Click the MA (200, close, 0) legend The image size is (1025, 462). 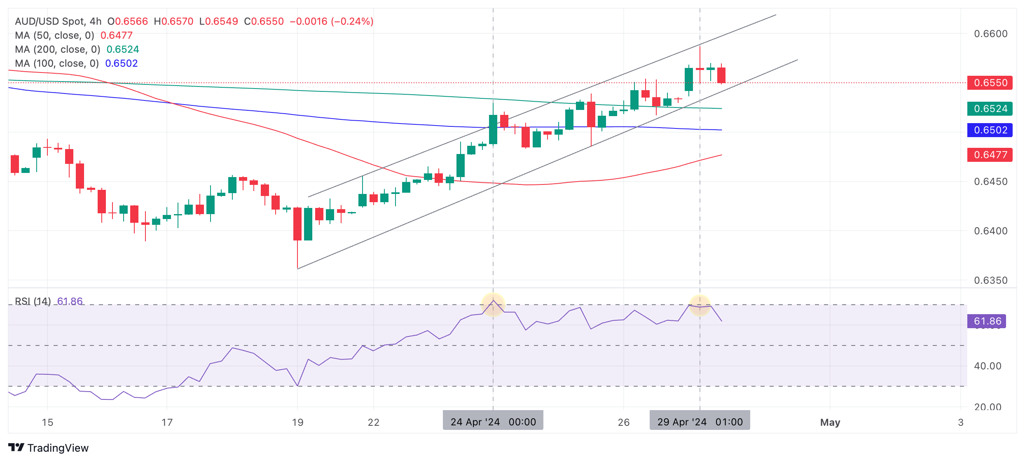click(x=58, y=49)
